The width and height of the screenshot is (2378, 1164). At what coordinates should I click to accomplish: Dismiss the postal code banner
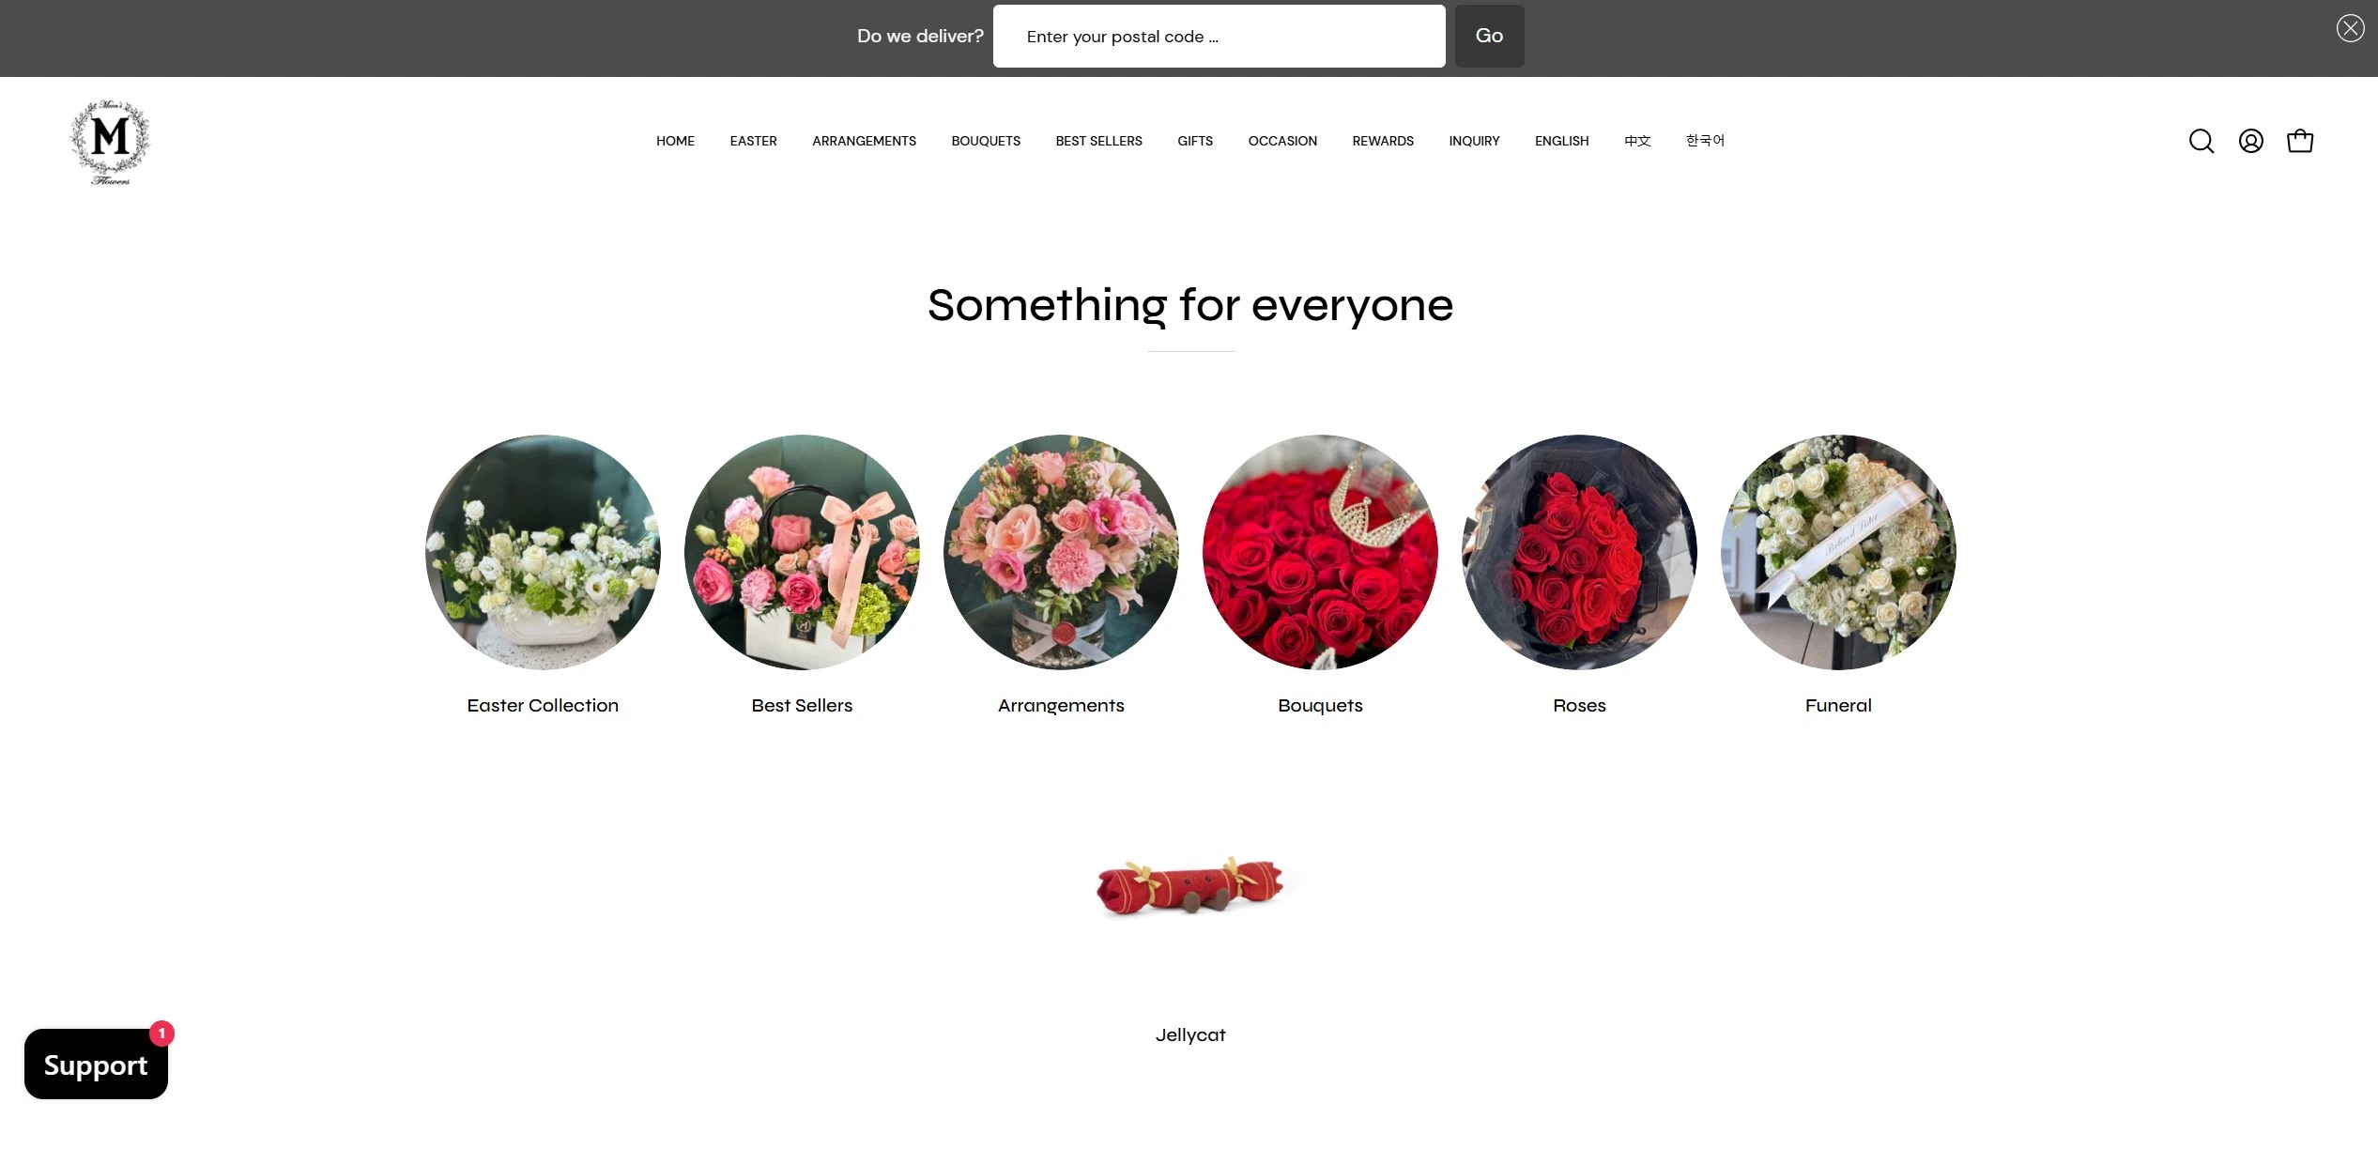[2350, 28]
